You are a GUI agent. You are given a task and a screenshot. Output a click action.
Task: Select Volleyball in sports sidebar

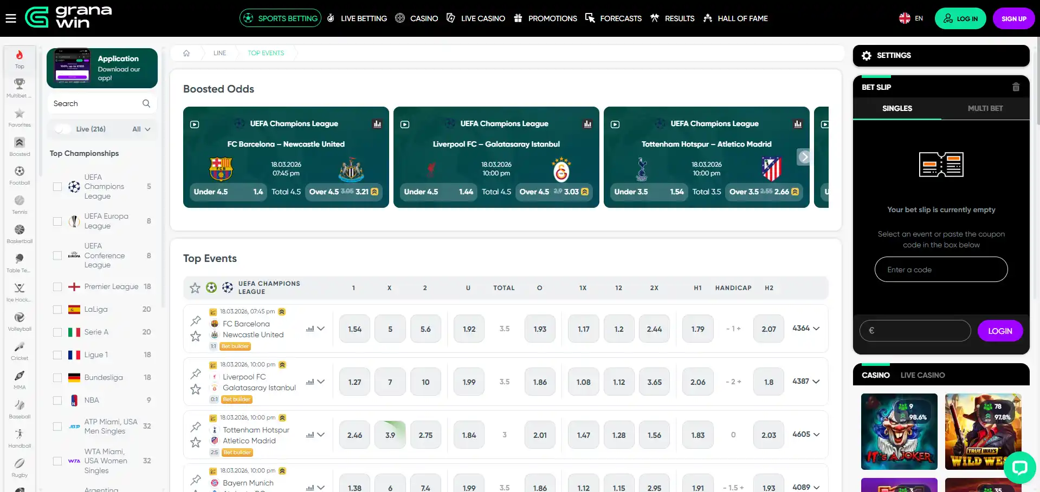20,322
